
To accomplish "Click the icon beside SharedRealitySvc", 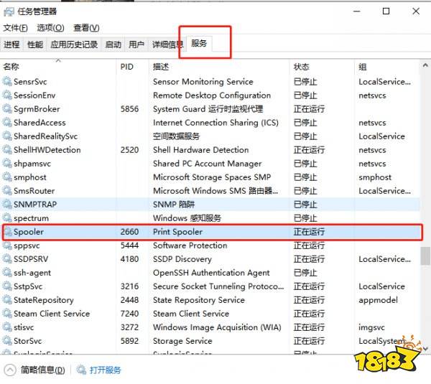I will tap(7, 136).
